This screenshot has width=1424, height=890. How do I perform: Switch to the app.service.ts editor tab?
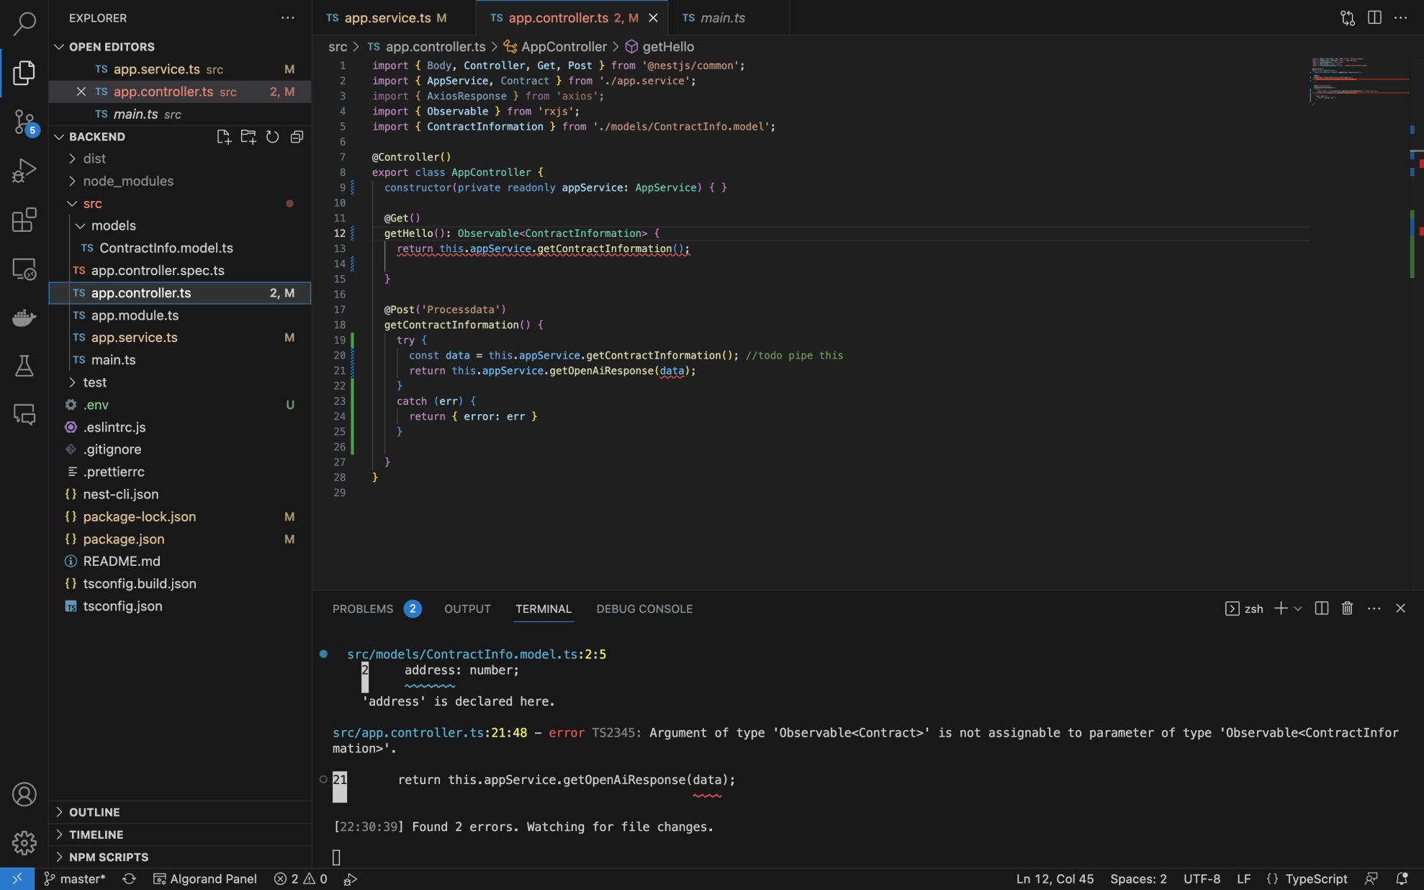pos(393,18)
